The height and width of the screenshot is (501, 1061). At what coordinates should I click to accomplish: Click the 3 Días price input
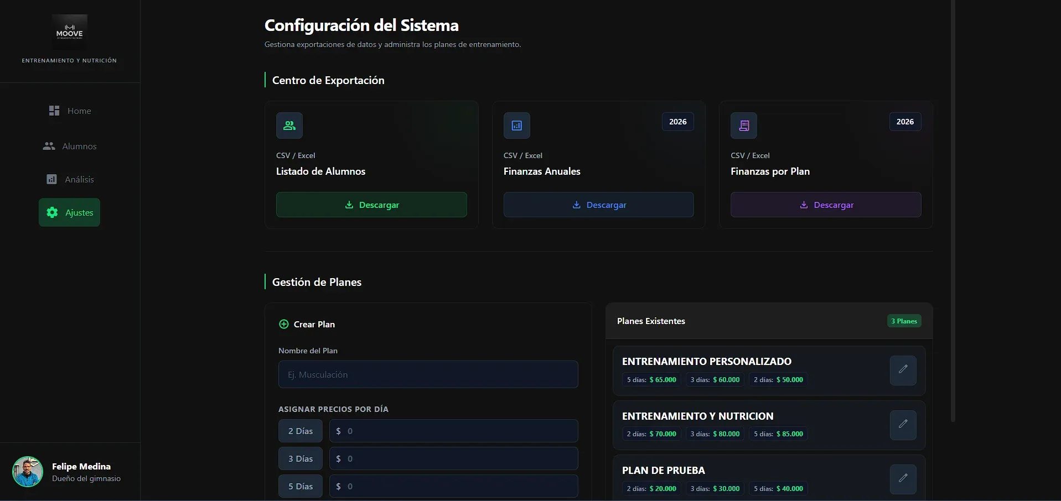pos(454,458)
